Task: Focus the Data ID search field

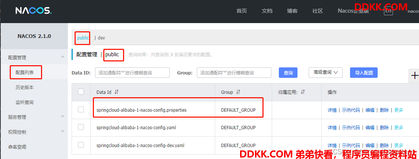Action: point(132,73)
